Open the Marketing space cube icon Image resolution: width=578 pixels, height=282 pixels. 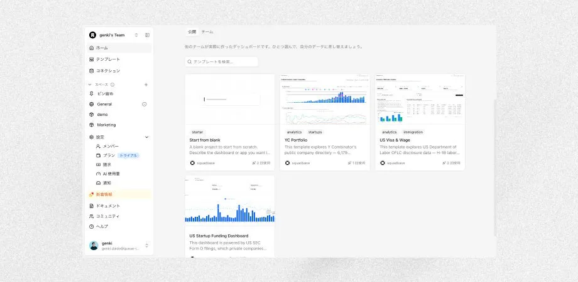[x=92, y=125]
